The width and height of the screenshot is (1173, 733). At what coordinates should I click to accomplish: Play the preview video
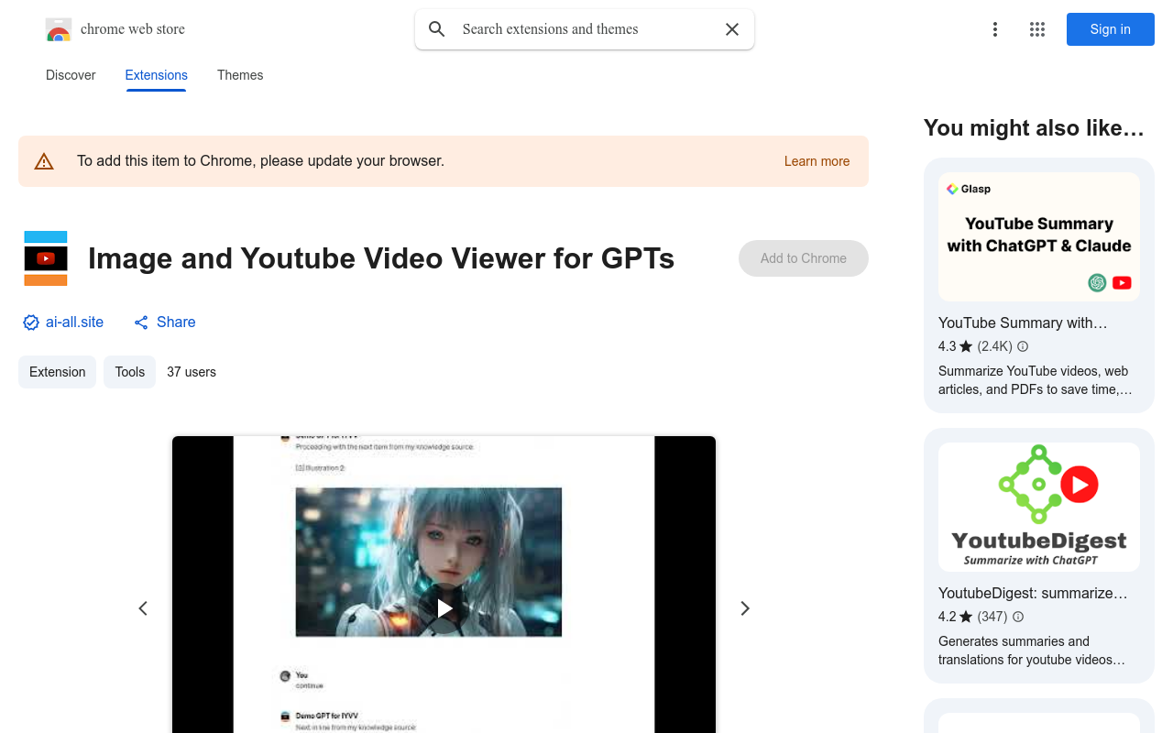tap(444, 608)
